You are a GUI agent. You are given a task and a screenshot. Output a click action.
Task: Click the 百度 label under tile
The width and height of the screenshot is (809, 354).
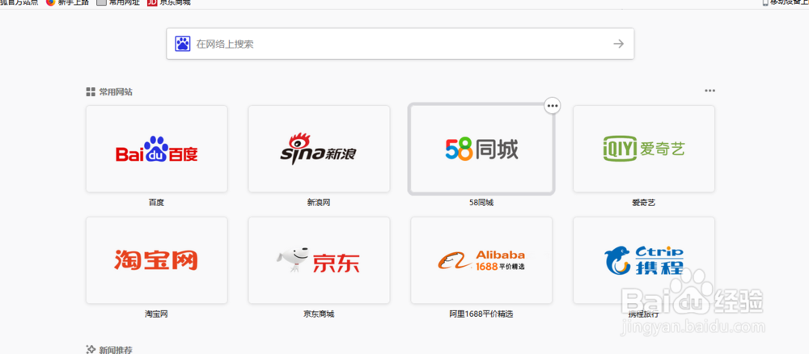pos(156,203)
